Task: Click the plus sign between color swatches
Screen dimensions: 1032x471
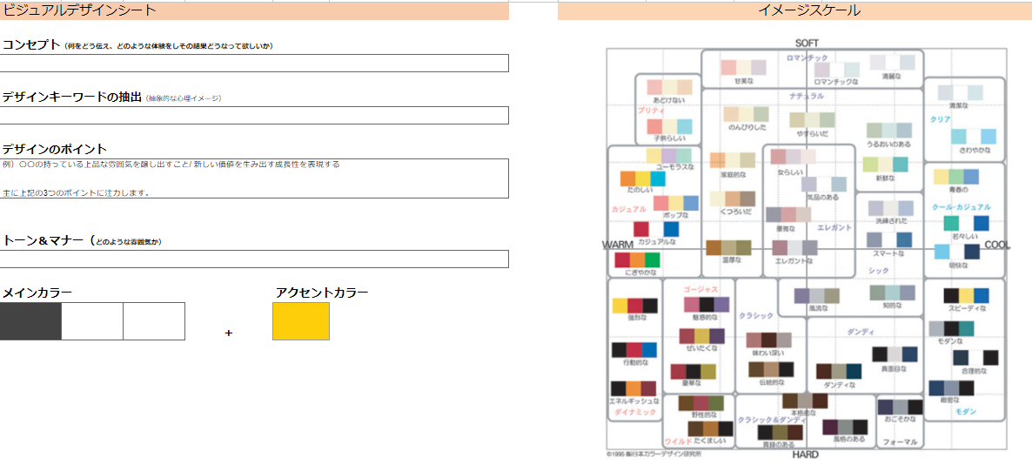Action: point(229,333)
